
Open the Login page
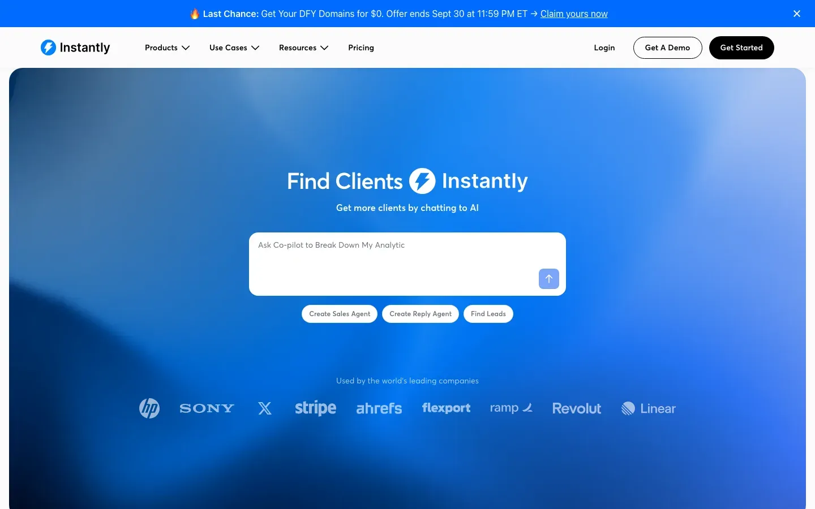[x=604, y=48]
